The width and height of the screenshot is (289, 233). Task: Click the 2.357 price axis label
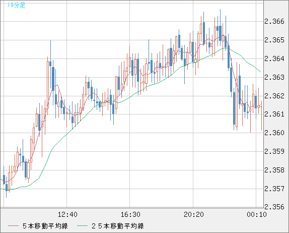coord(274,189)
